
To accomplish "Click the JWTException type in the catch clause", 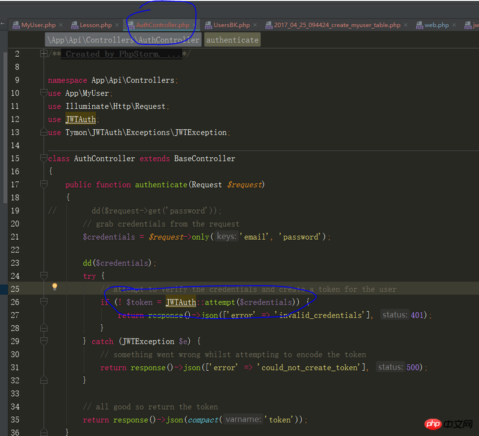I will pyautogui.click(x=148, y=342).
